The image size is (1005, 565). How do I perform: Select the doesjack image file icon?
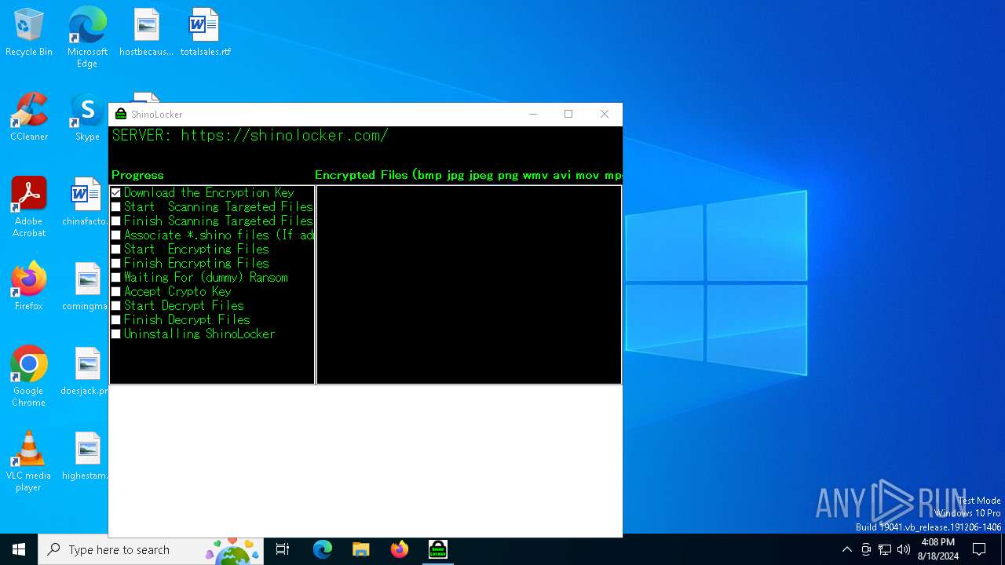[x=86, y=372]
